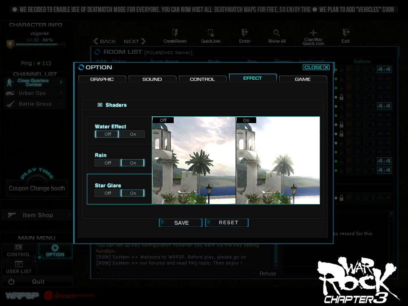Click the QuickJoin icon
Image resolution: width=408 pixels, height=306 pixels.
pos(211,33)
